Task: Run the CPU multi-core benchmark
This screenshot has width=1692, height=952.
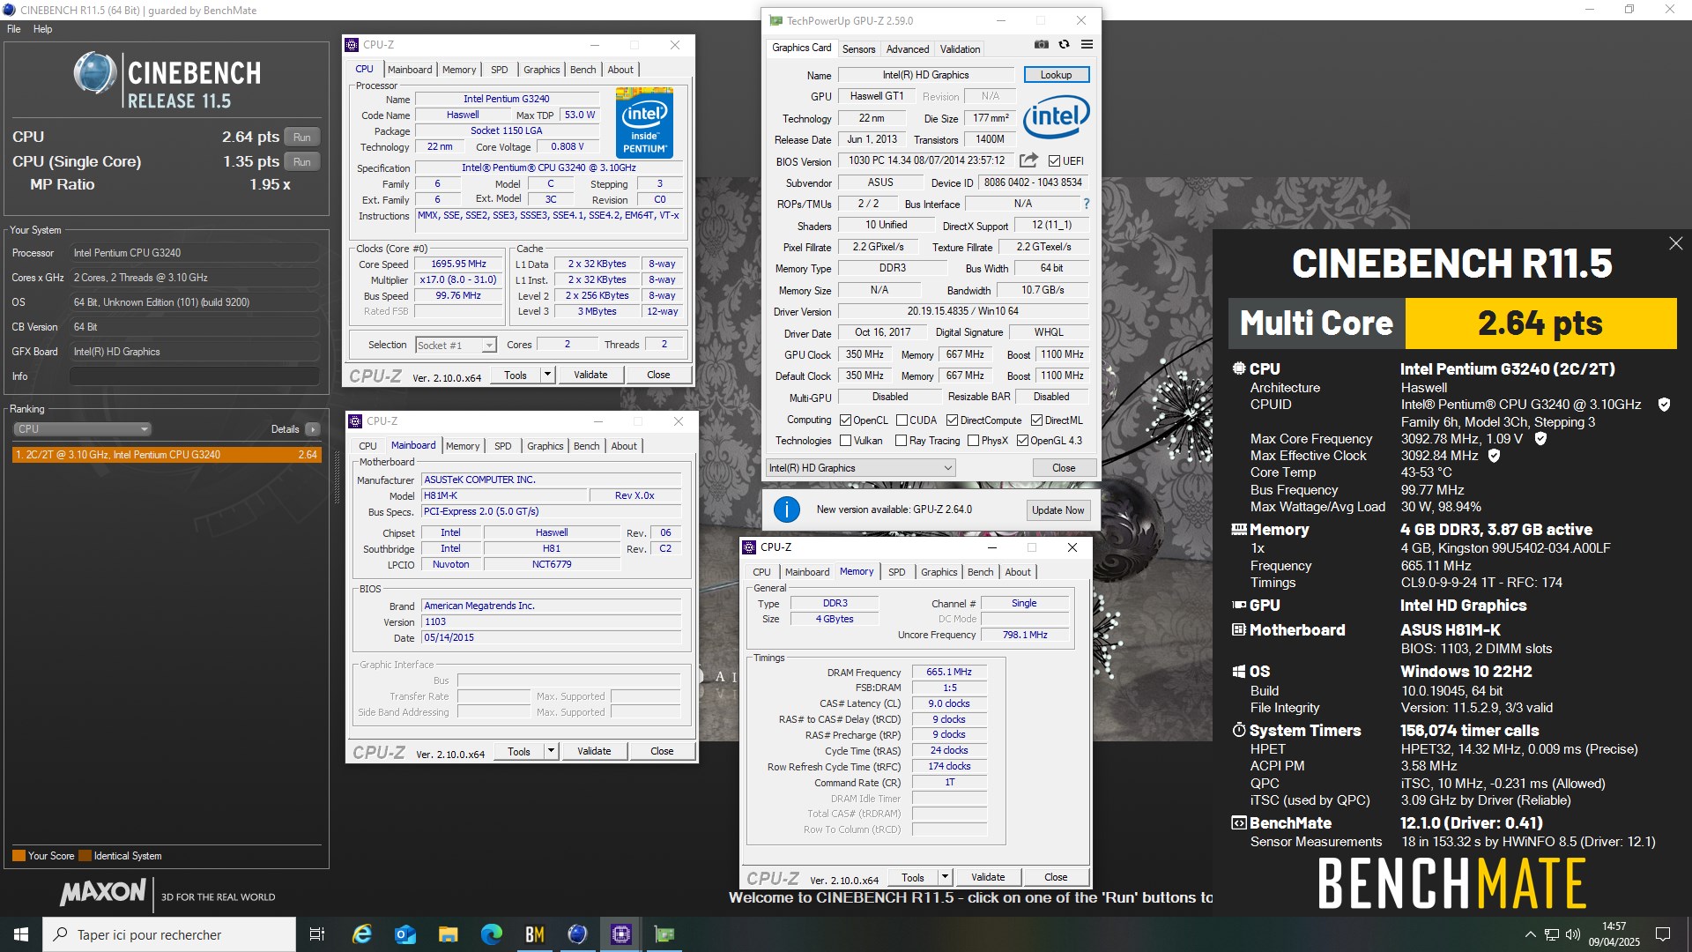Action: (301, 138)
